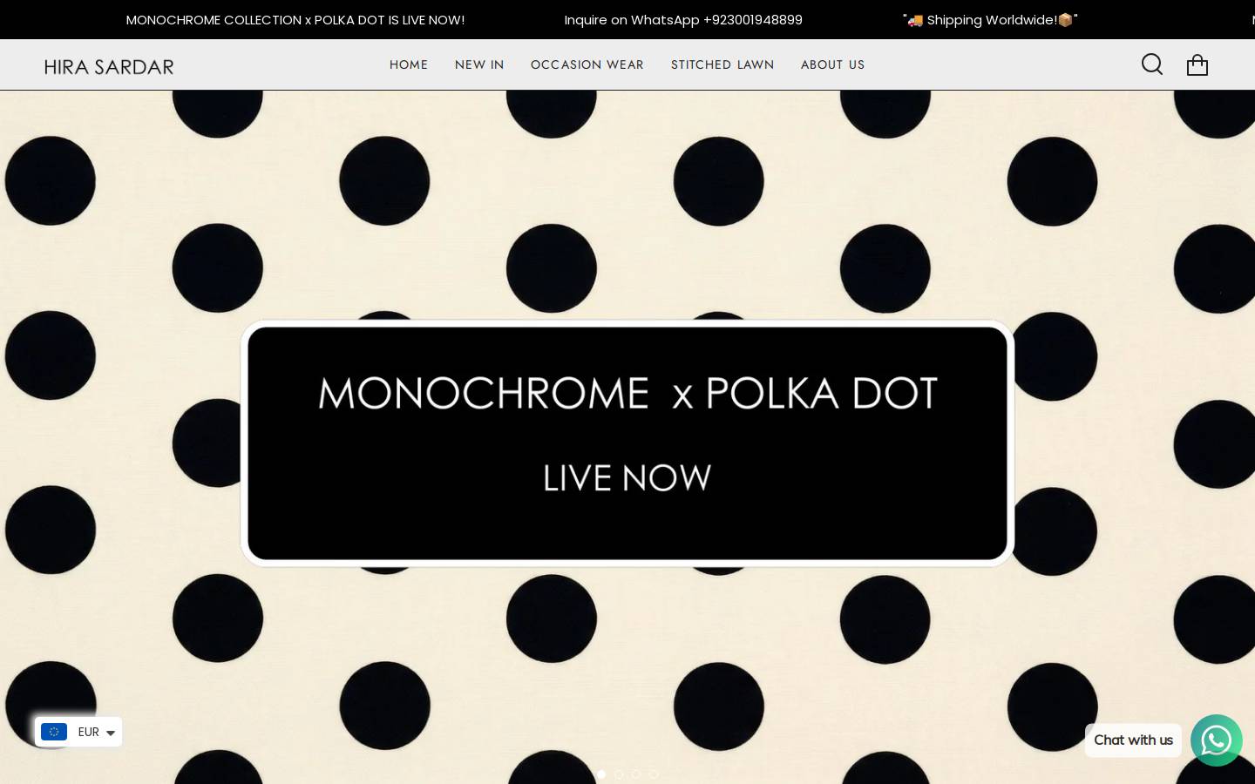Click the EU flag currency icon
This screenshot has height=784, width=1255.
pyautogui.click(x=54, y=732)
